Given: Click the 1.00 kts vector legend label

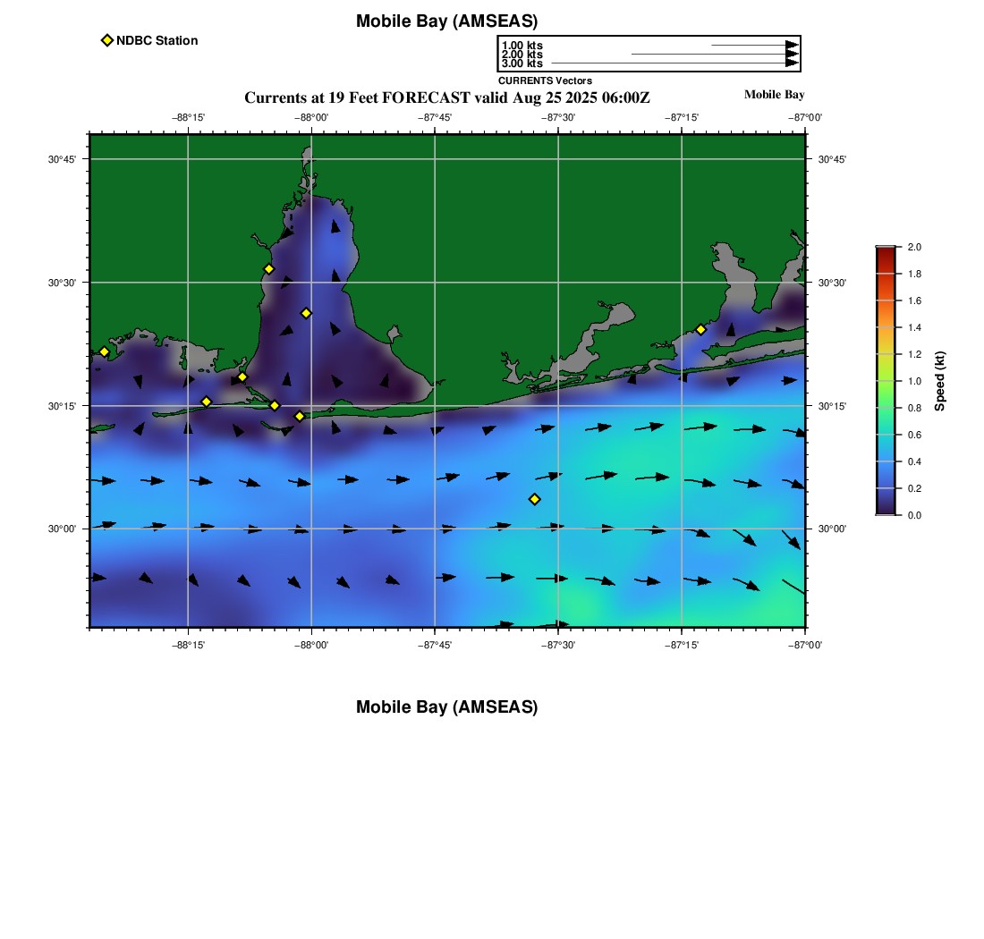Looking at the screenshot, I should tap(522, 46).
